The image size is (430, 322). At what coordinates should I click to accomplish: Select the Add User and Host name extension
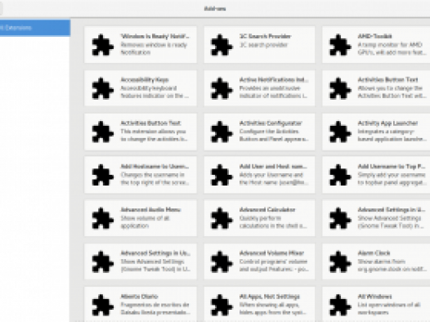(259, 175)
